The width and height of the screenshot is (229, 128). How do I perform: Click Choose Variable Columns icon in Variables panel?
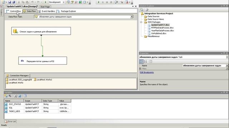[25, 96]
